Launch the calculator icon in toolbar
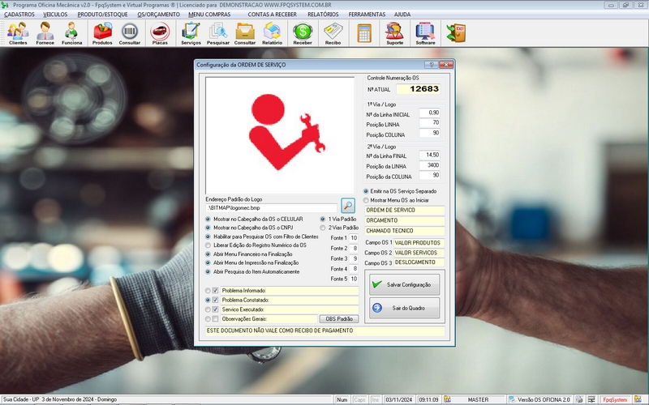Screen dimensions: 649x405 (x=364, y=32)
